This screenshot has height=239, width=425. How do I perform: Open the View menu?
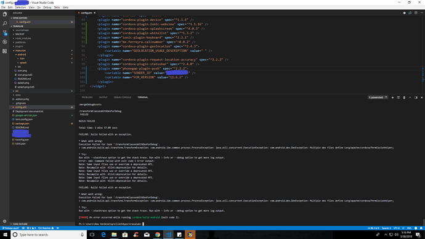click(x=31, y=7)
